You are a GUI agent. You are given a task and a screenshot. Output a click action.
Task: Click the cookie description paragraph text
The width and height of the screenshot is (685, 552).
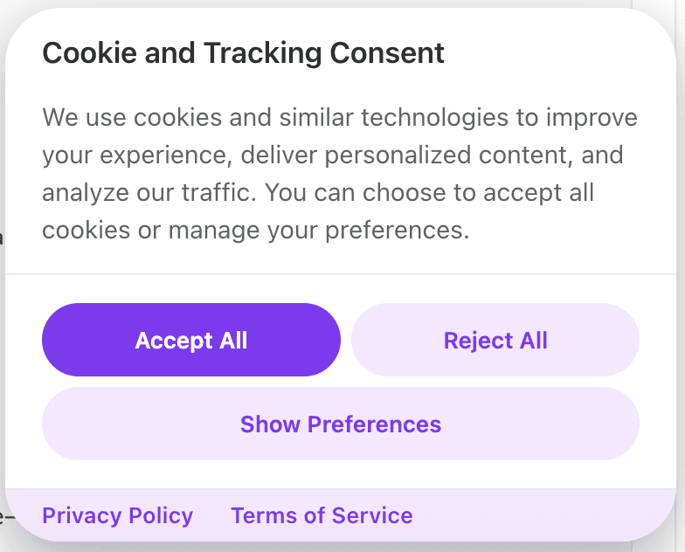[x=340, y=174]
